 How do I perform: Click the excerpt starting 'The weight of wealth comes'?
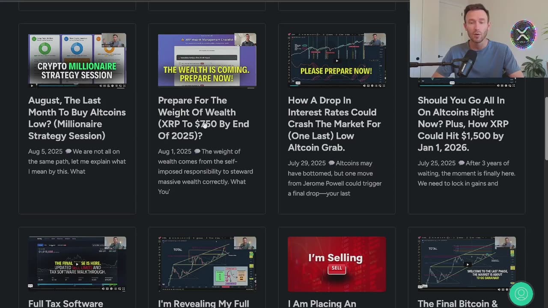[x=205, y=172]
